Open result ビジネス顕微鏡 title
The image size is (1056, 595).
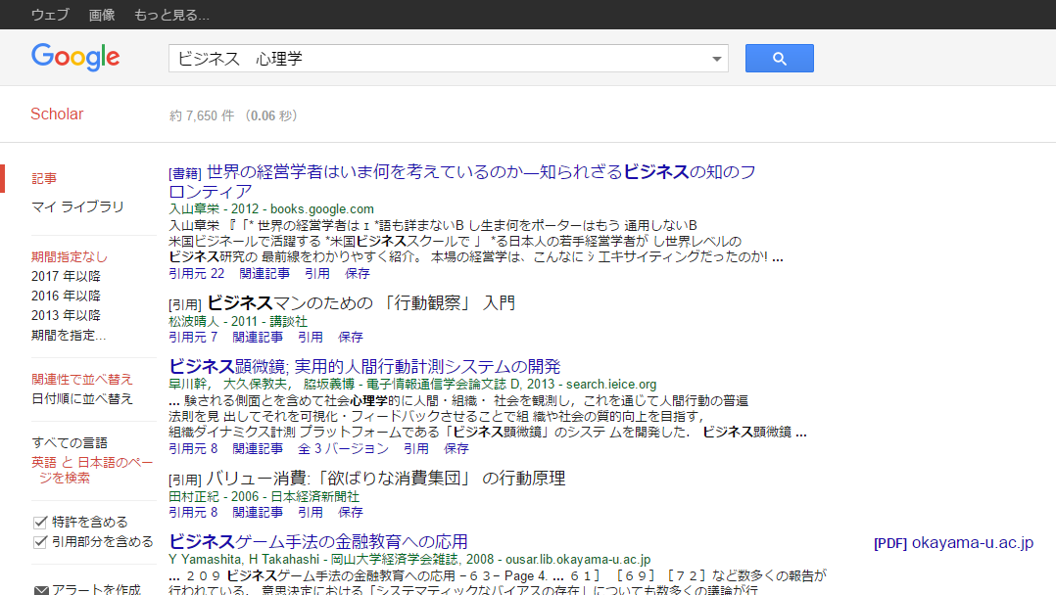364,366
